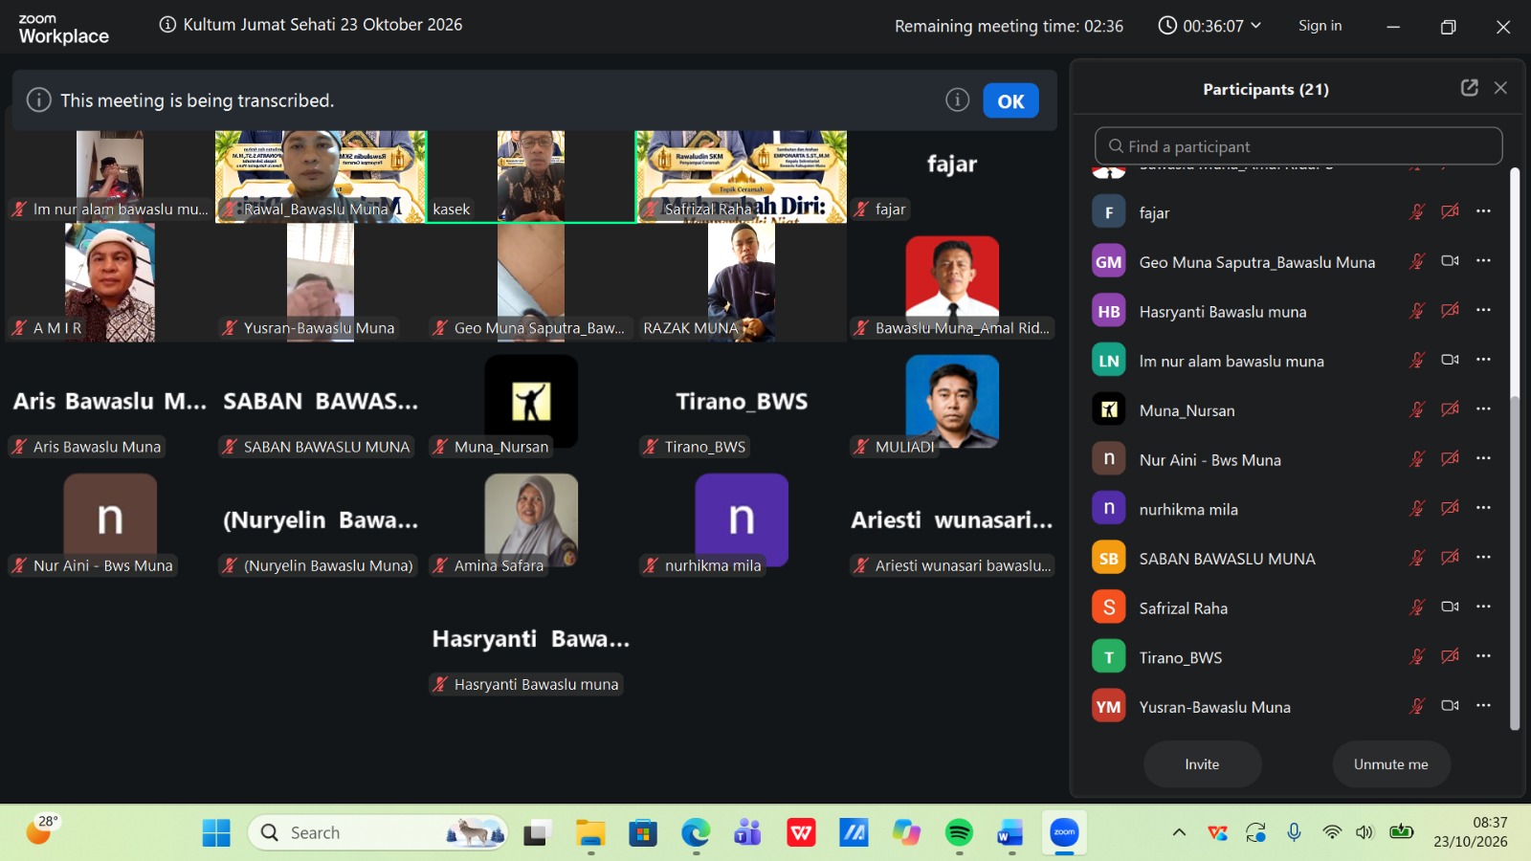
Task: Expand the meeting timer dropdown
Action: (x=1256, y=26)
